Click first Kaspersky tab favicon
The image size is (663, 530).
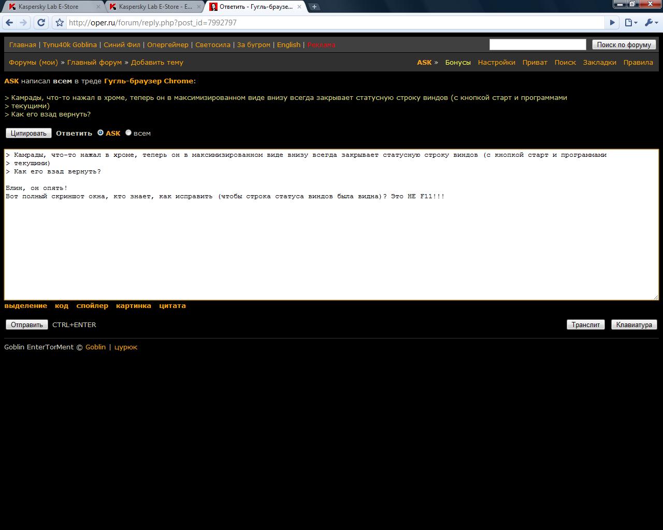pyautogui.click(x=12, y=7)
